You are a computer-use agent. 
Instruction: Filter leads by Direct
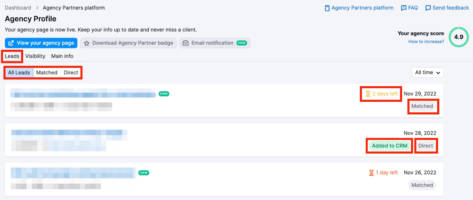pyautogui.click(x=71, y=73)
